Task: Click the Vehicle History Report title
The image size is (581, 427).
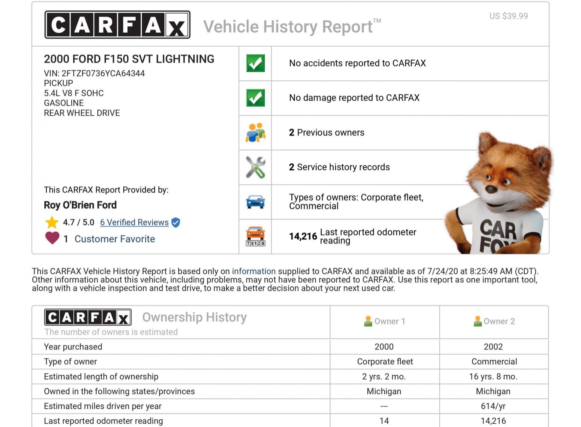Action: tap(292, 27)
